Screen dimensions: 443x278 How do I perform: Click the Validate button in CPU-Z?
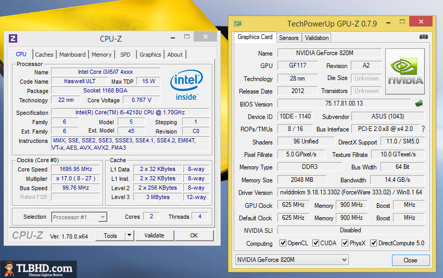tap(154, 235)
